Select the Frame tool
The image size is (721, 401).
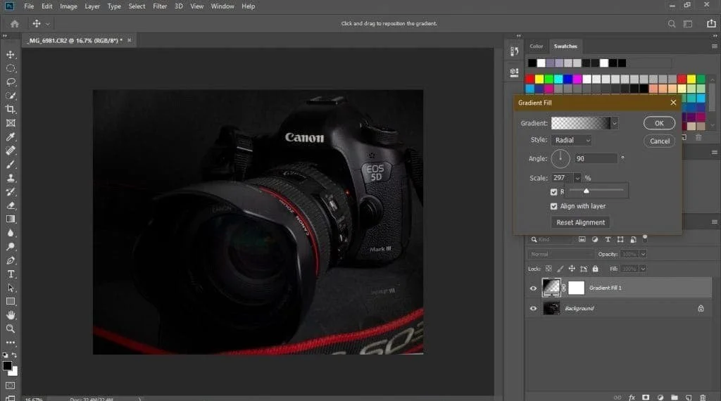11,123
